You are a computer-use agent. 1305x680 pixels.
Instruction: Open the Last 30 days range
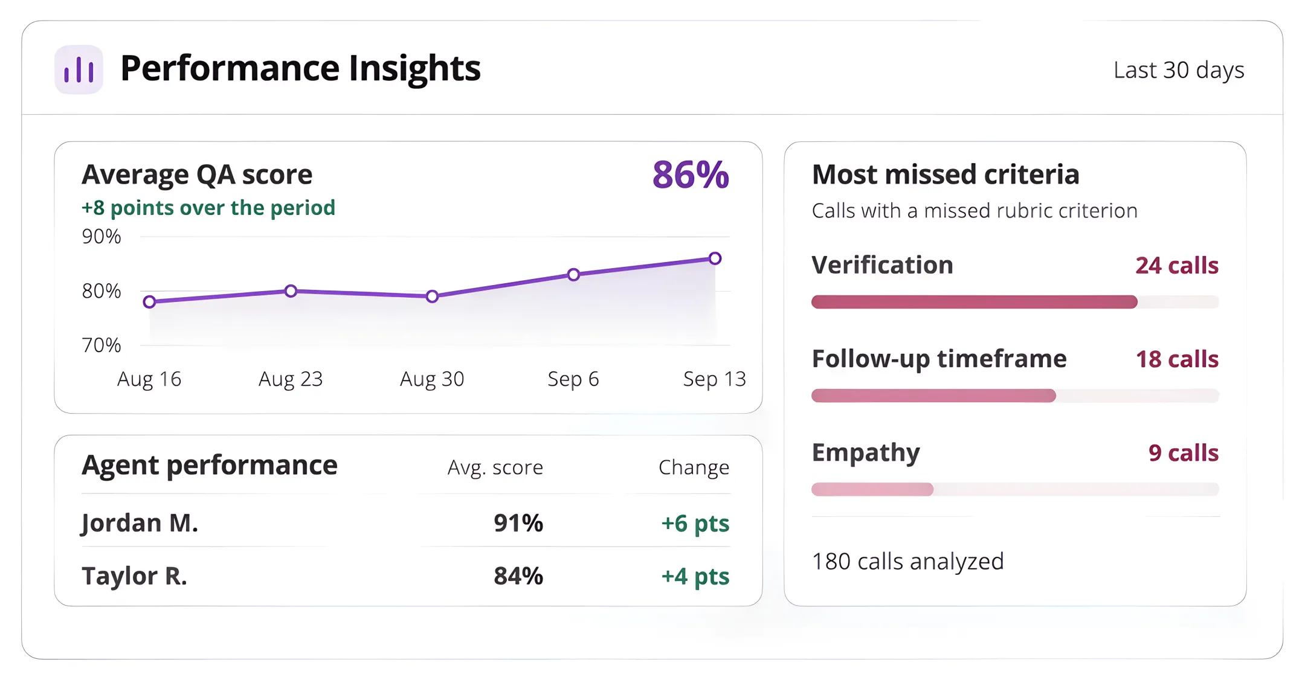[x=1178, y=70]
